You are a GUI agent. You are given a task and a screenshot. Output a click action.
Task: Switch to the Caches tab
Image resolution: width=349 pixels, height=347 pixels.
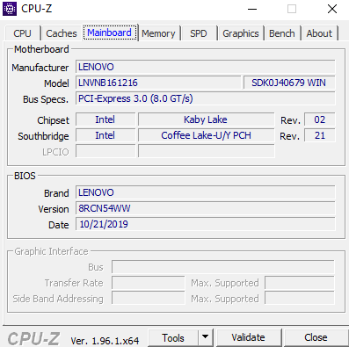(x=62, y=33)
